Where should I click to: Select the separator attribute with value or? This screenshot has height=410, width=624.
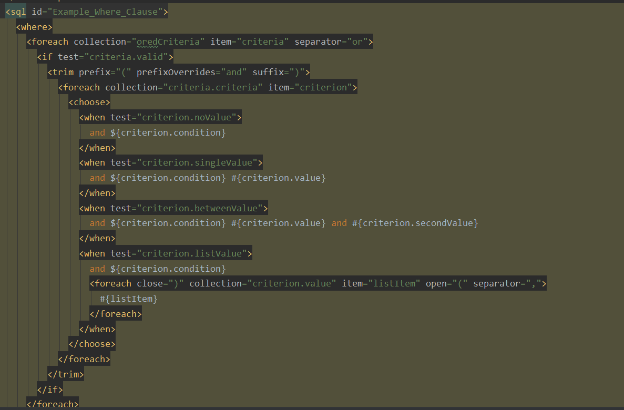(332, 42)
